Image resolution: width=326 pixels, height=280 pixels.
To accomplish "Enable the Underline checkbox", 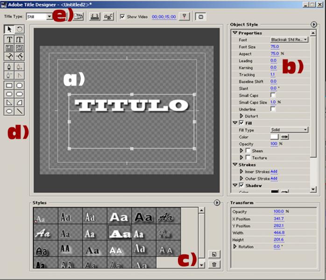I will click(x=273, y=109).
